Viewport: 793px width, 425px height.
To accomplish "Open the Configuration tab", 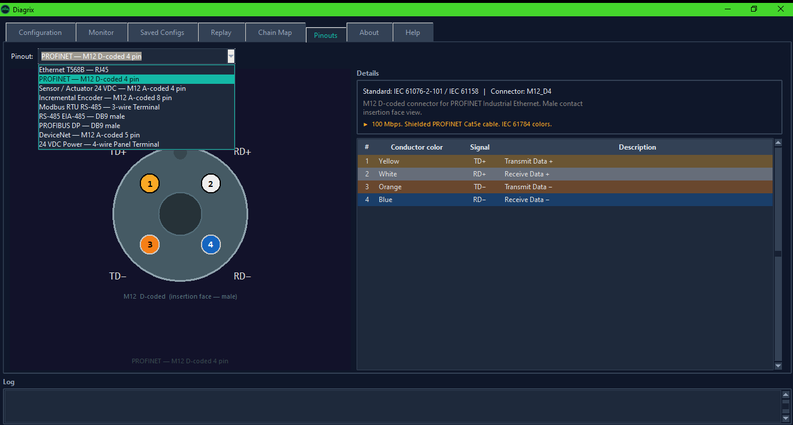I will (40, 33).
